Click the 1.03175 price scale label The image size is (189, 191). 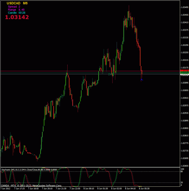click(x=185, y=68)
